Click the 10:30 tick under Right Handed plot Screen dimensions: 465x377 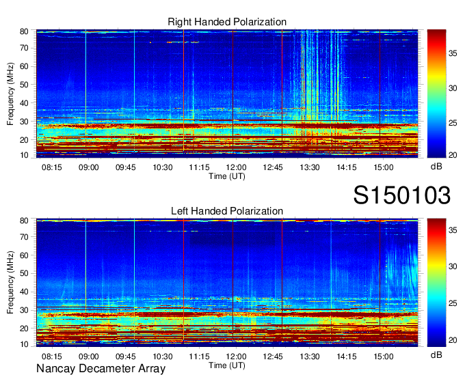point(163,167)
